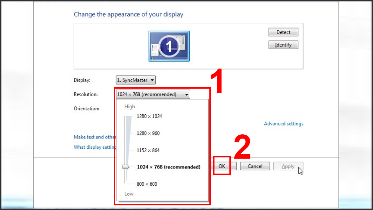Click the High label atop the slider
This screenshot has width=373, height=210.
129,107
